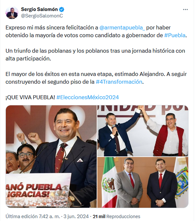Click the #Puebla hashtag

(x=175, y=35)
